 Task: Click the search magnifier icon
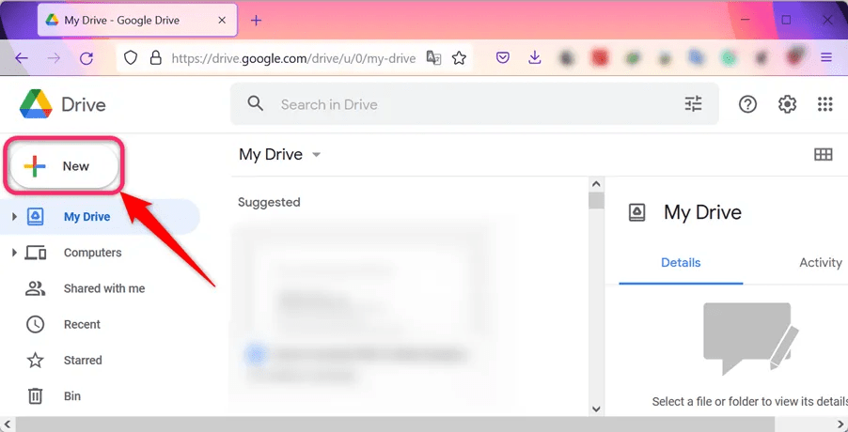(256, 103)
